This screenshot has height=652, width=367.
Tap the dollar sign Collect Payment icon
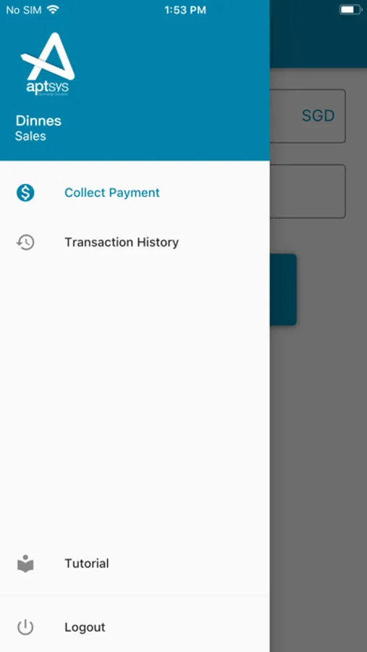(x=25, y=193)
